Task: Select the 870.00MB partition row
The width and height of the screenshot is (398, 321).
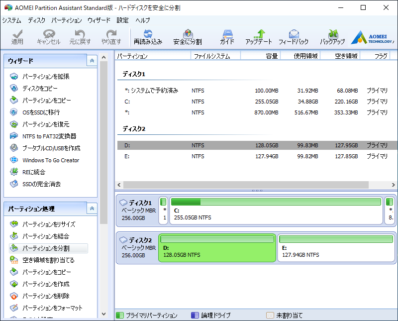Action: pyautogui.click(x=257, y=112)
